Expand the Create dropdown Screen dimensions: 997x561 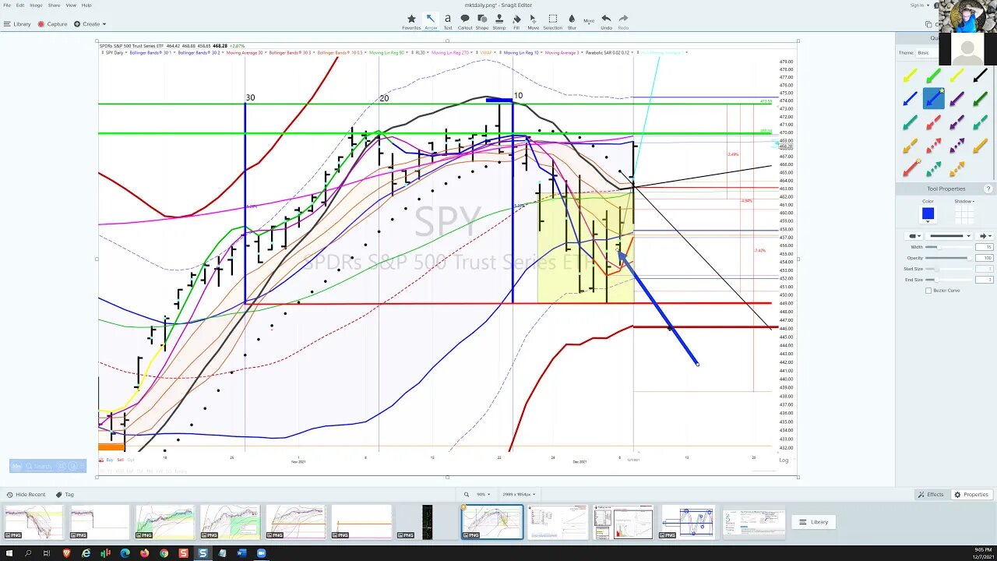click(x=90, y=24)
